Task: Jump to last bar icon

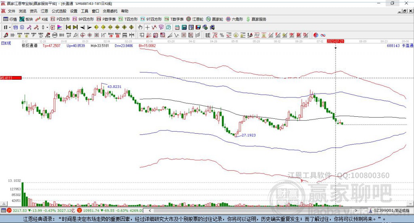Action: [75, 27]
